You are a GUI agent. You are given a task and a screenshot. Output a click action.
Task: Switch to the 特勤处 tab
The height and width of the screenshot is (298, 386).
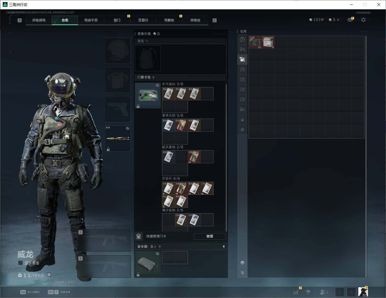click(169, 20)
